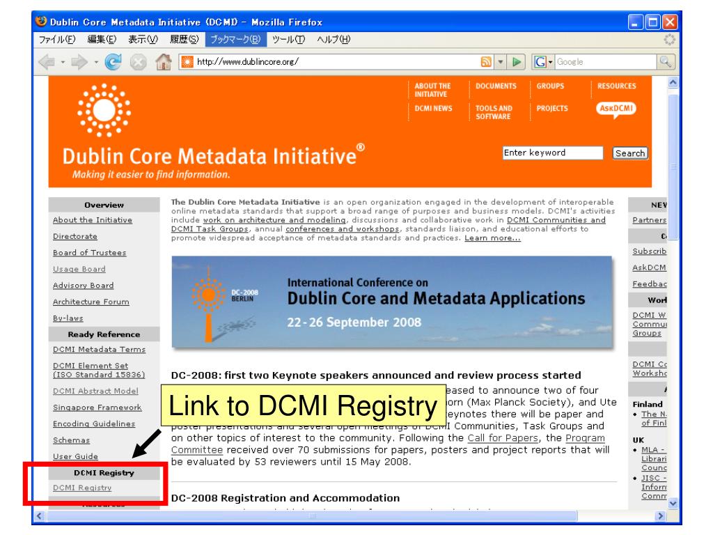713x535 pixels.
Task: Open the Call for Papers link
Action: coord(503,438)
